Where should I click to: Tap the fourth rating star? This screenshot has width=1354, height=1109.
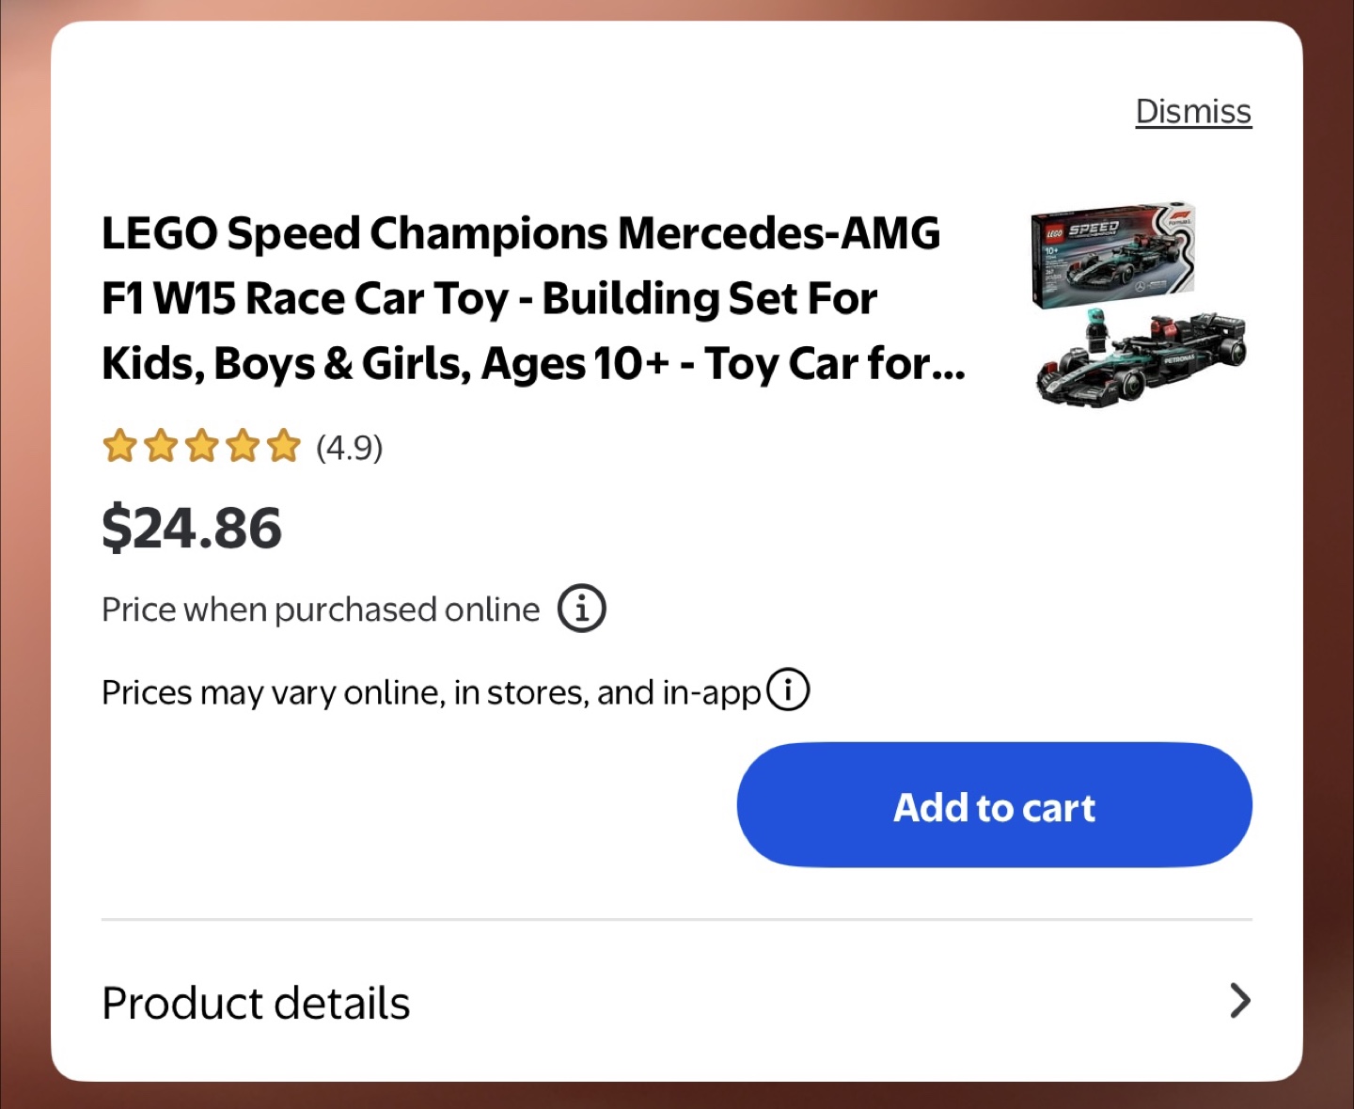click(243, 446)
